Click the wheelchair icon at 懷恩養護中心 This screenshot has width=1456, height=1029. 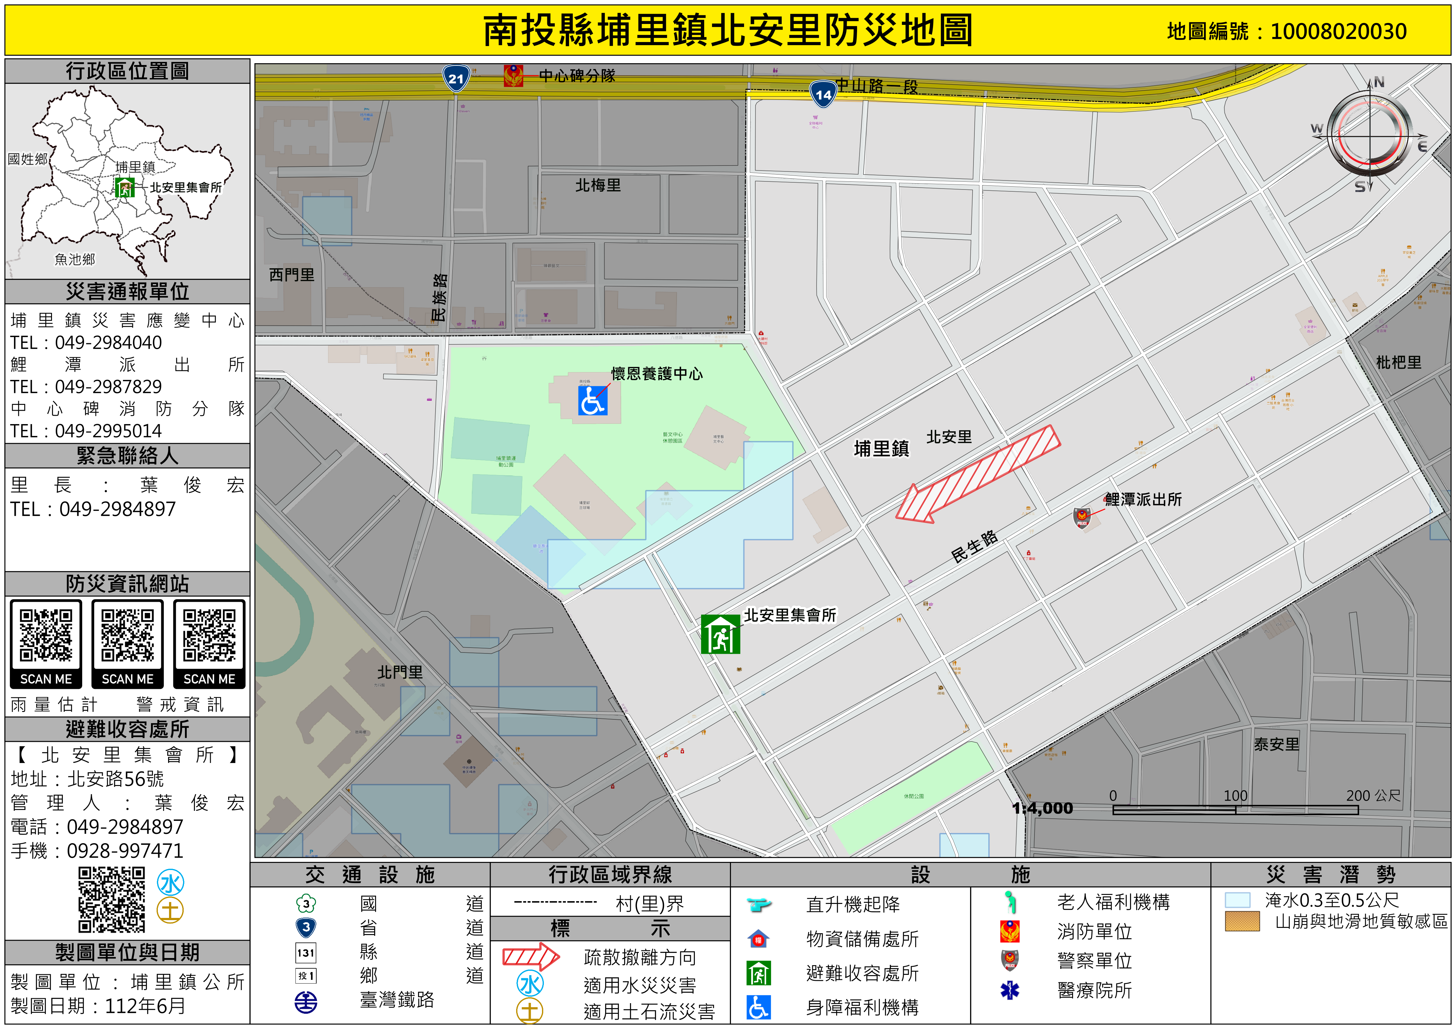(x=592, y=401)
